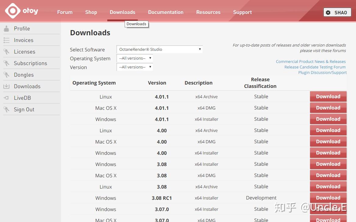Image resolution: width=356 pixels, height=222 pixels.
Task: Click the Sign Out key icon in sidebar
Action: (x=7, y=109)
